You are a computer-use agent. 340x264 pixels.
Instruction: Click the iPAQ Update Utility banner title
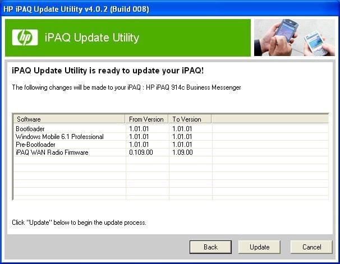pos(91,38)
